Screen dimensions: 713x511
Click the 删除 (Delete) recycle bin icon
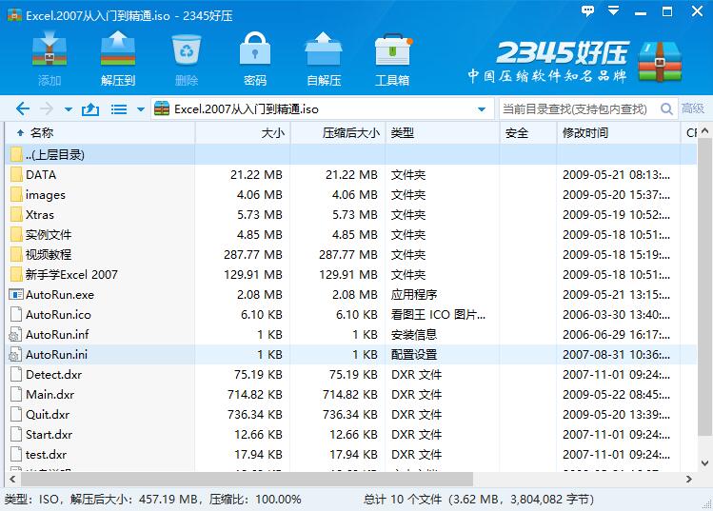click(x=187, y=49)
